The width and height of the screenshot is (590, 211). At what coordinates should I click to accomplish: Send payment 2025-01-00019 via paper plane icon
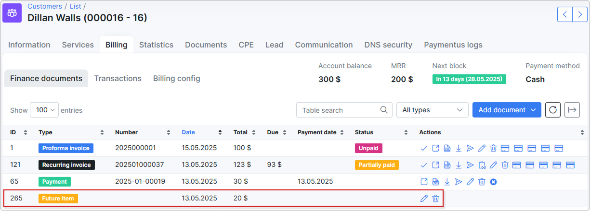click(x=459, y=182)
